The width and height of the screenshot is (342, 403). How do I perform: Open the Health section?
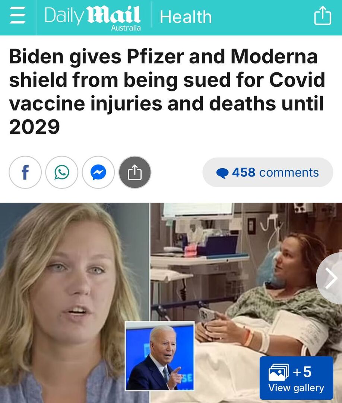click(x=186, y=17)
